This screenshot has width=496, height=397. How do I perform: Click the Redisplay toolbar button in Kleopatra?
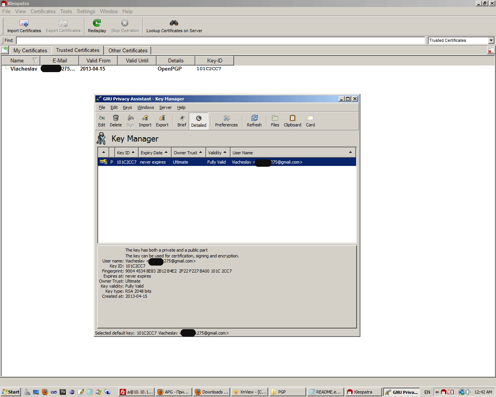click(97, 26)
